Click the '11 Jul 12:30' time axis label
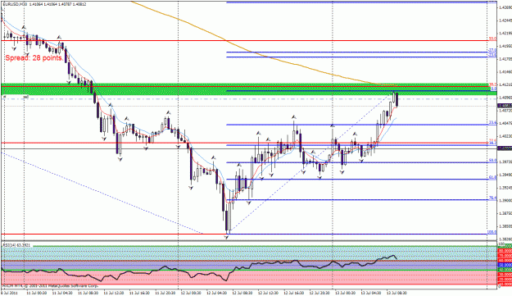The width and height of the screenshot is (512, 296). coord(115,293)
